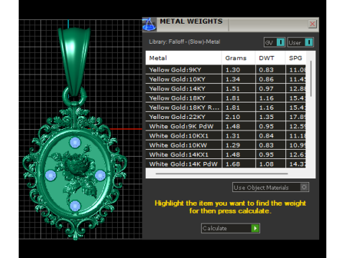
Task: Toggle Use Object Materials option
Action: [270, 187]
